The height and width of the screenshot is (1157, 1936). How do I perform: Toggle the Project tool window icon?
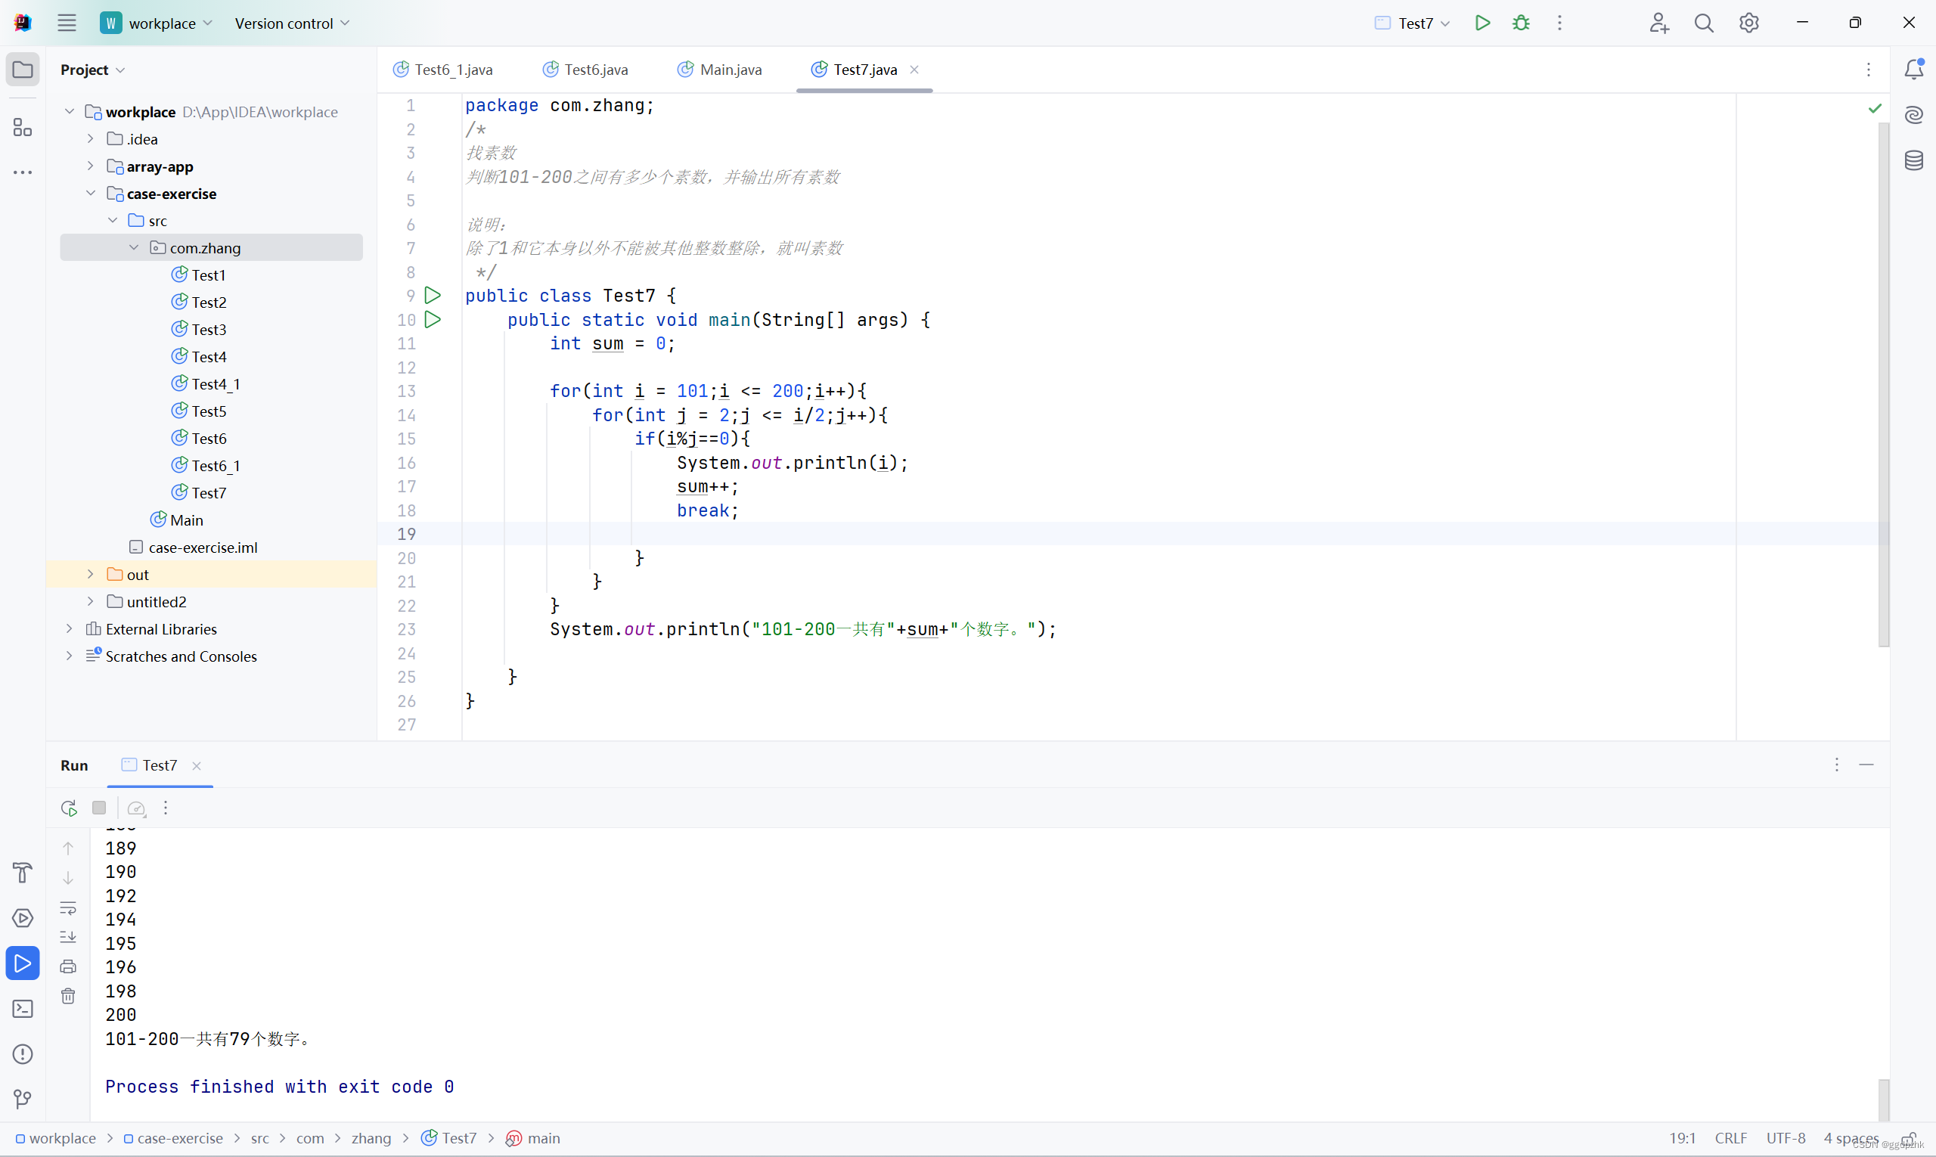tap(23, 70)
